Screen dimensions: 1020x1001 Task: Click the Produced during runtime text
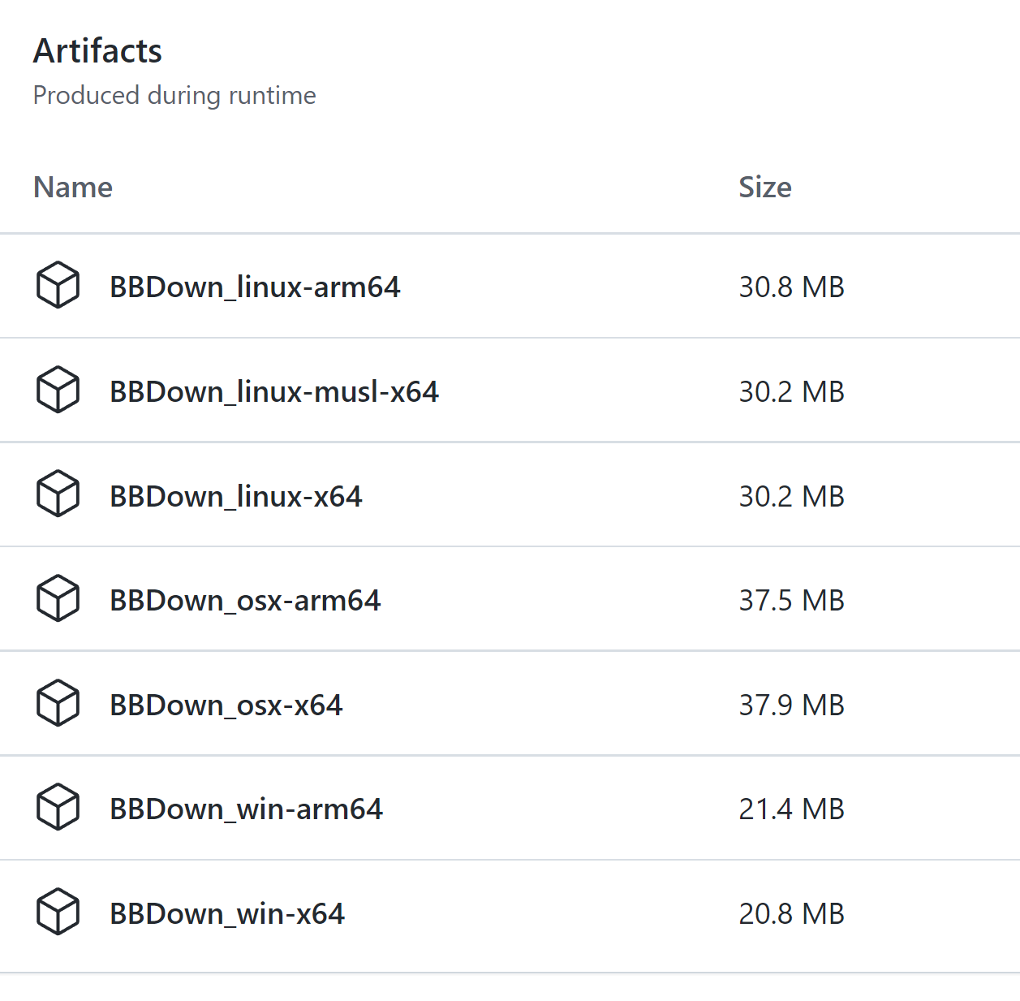174,95
